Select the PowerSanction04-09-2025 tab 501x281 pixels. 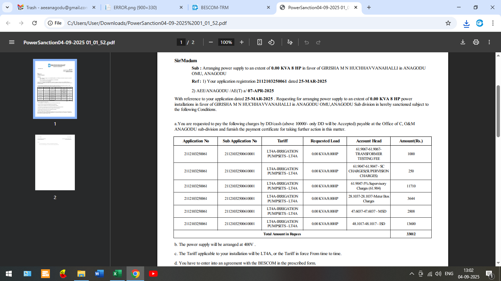[318, 7]
